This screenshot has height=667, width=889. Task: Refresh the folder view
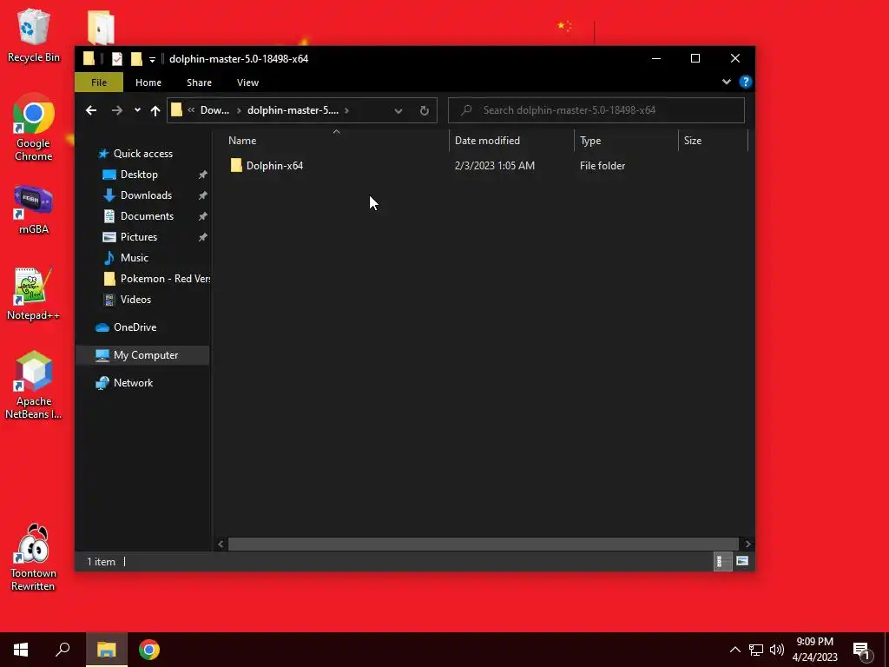click(424, 110)
